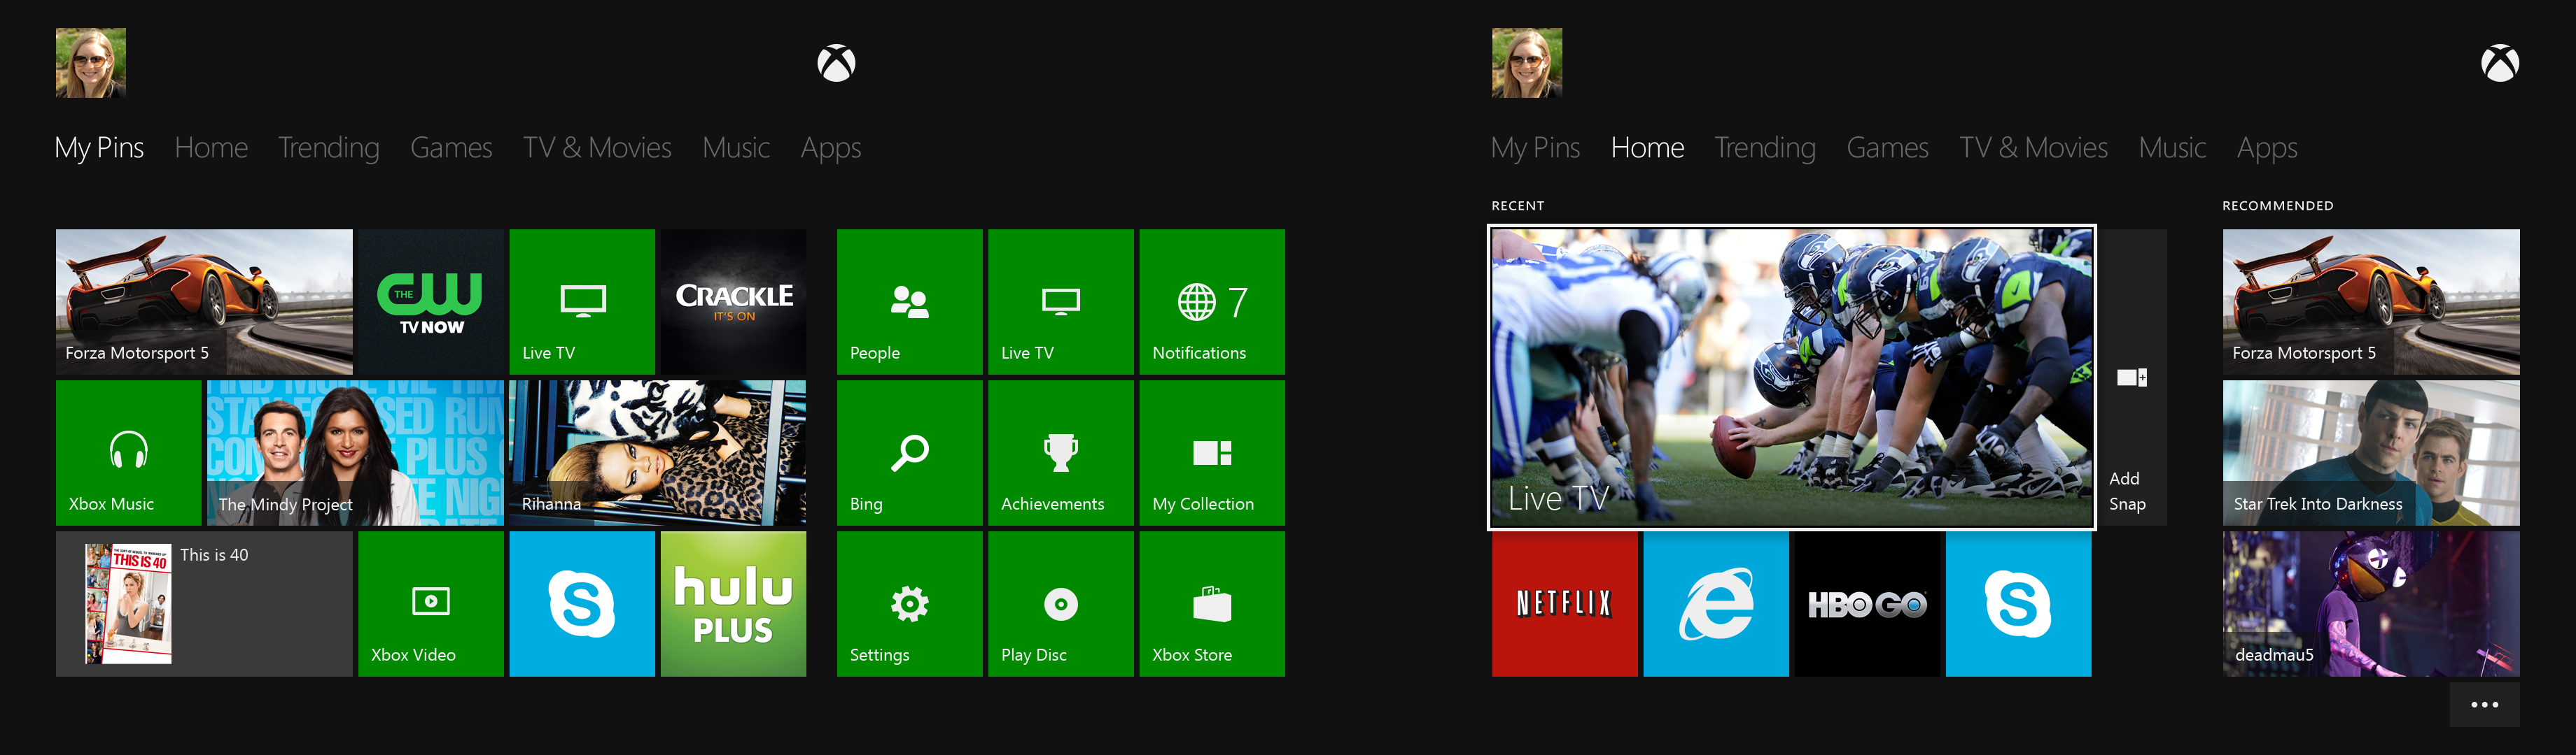
Task: Open the Xbox Music headphones tile
Action: pyautogui.click(x=128, y=452)
